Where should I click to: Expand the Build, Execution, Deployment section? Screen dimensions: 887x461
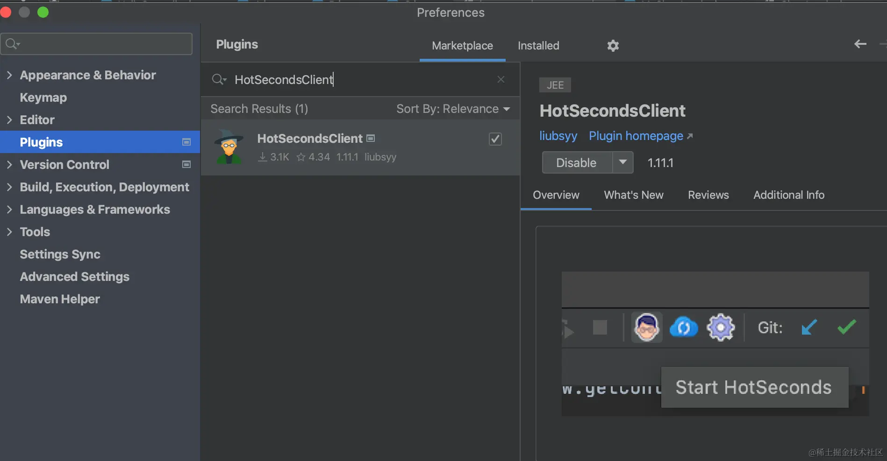click(x=9, y=187)
